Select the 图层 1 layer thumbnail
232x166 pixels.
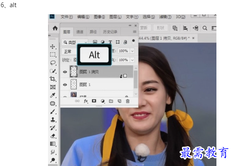tap(74, 84)
